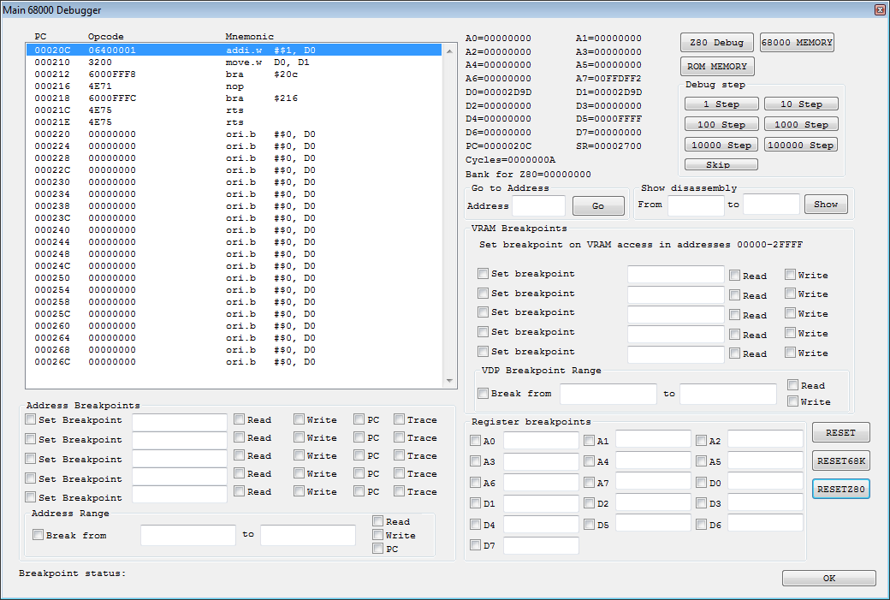Enable D0 register breakpoint checkbox

[702, 483]
